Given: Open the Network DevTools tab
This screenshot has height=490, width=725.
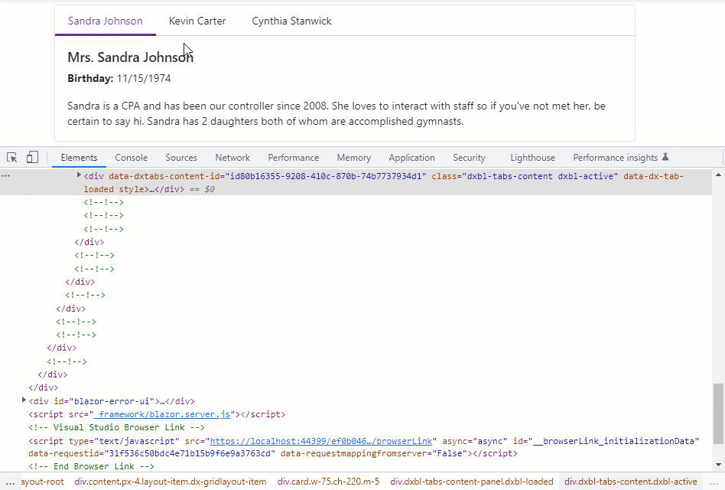Looking at the screenshot, I should (232, 157).
